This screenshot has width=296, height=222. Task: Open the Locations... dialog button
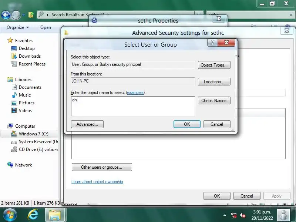(214, 82)
